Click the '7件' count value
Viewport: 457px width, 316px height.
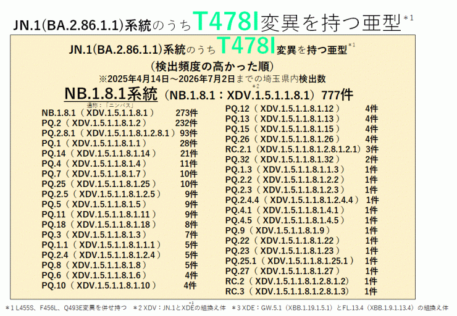tap(191, 235)
